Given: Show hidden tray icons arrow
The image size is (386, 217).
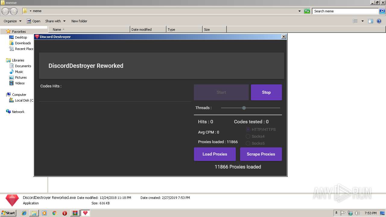Looking at the screenshot, I should tap(336, 213).
